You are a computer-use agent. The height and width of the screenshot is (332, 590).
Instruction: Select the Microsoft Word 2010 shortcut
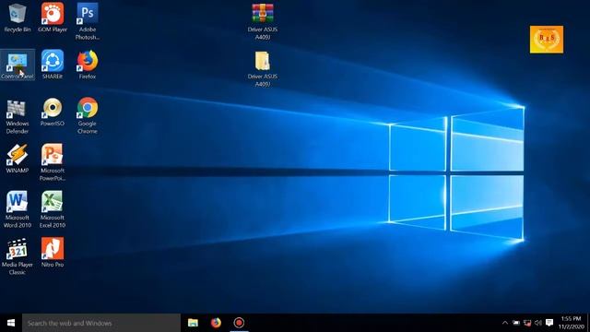(x=18, y=209)
